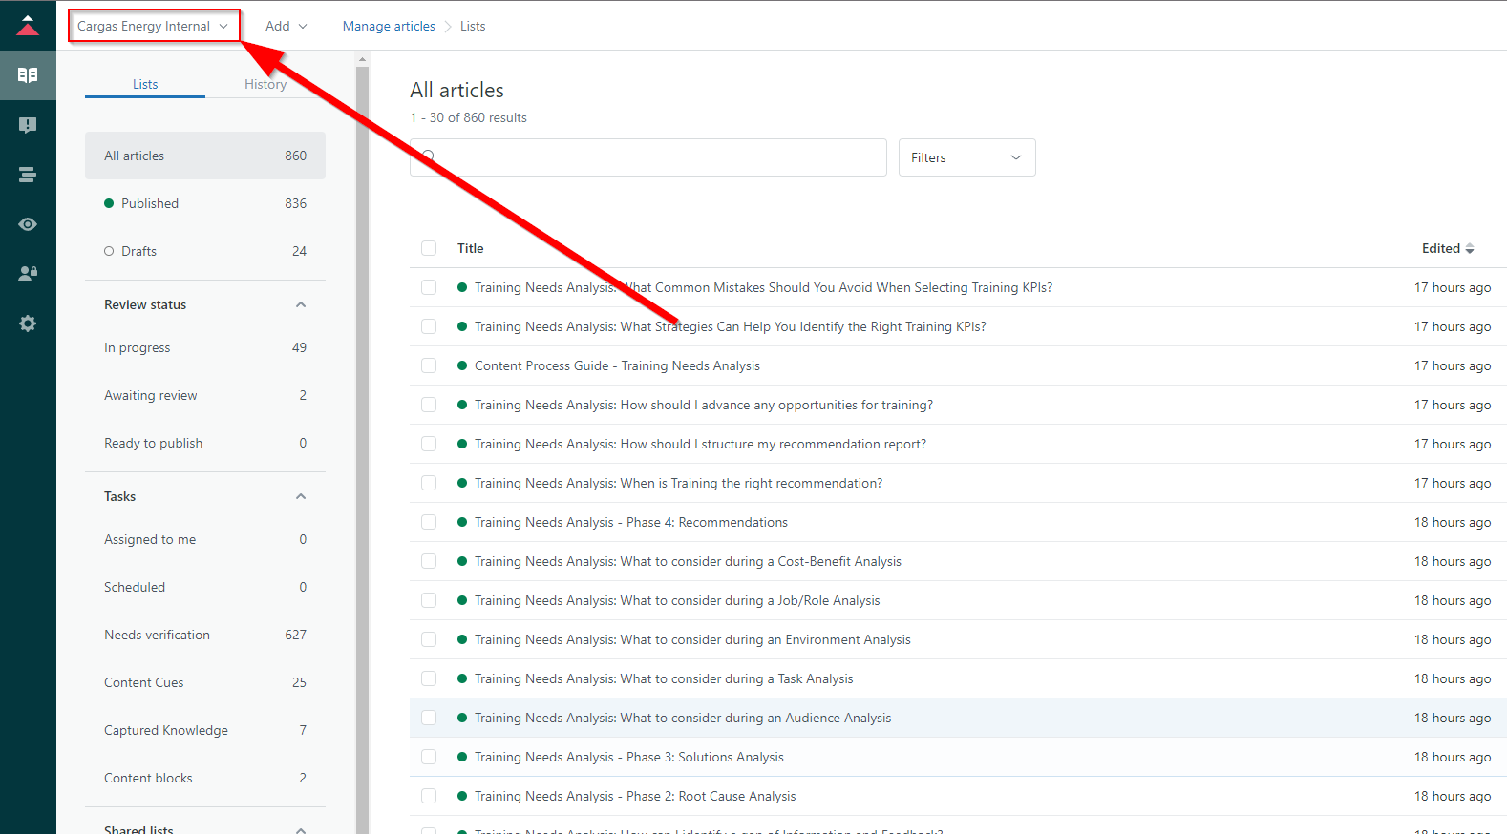Open article on Phase 3: Solutions Analysis
1507x834 pixels.
coord(628,757)
